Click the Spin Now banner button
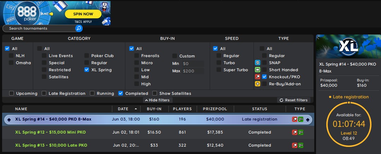Image resolution: width=381 pixels, height=154 pixels. tap(83, 14)
